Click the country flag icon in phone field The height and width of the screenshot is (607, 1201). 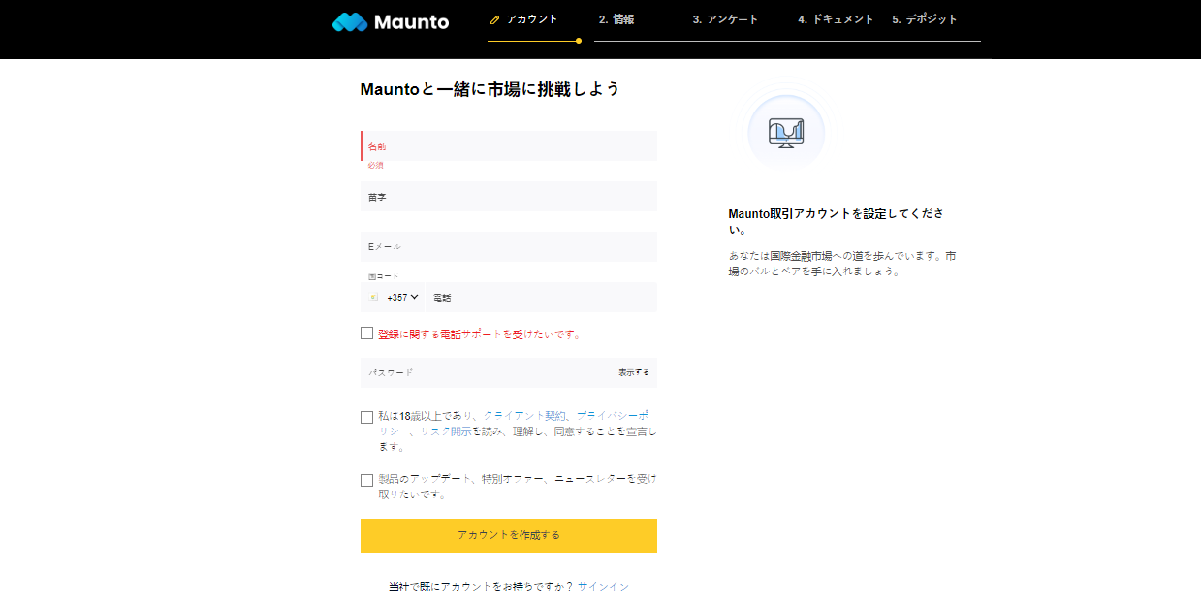pyautogui.click(x=374, y=298)
